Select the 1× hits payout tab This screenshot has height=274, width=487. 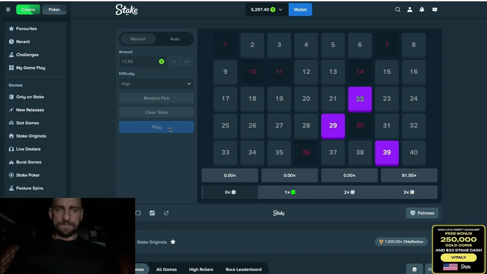(x=290, y=192)
